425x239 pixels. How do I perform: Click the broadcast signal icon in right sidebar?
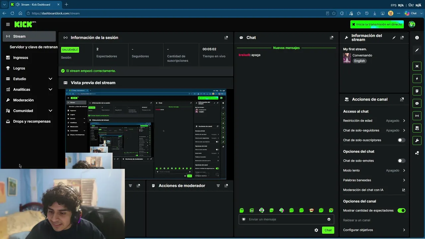417,116
